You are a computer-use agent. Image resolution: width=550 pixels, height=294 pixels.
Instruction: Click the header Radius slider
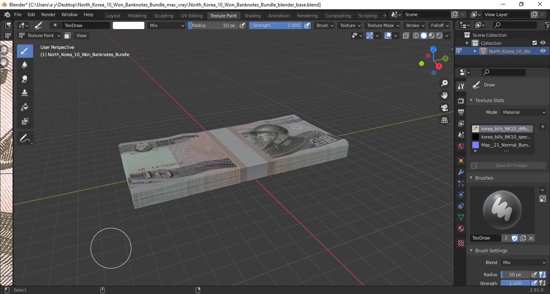click(213, 25)
